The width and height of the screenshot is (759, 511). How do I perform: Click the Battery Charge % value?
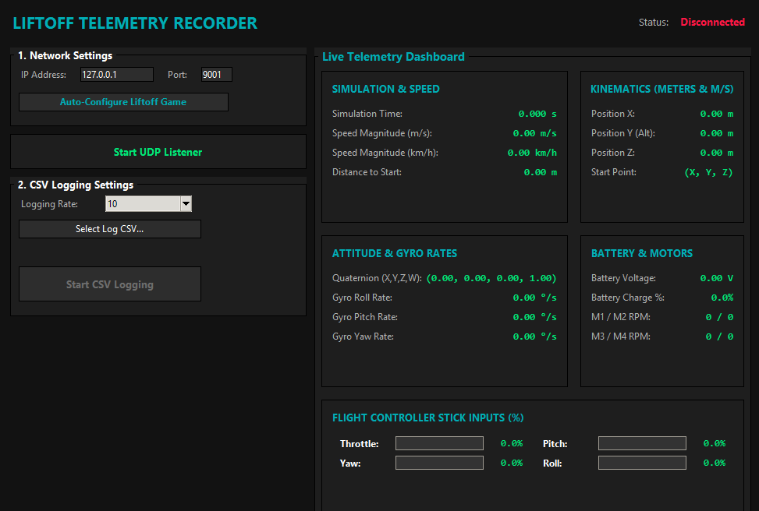tap(722, 298)
